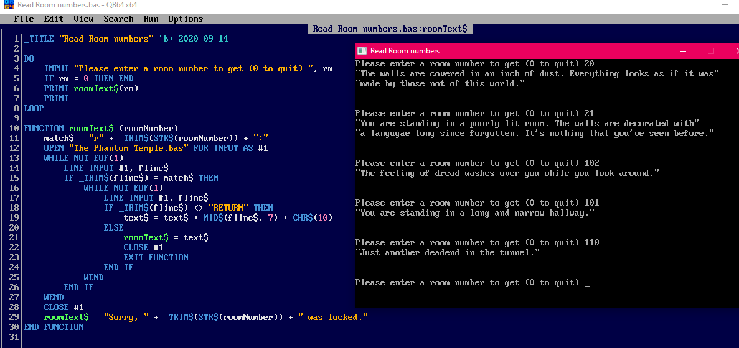Open the Search menu
The image size is (739, 348).
coord(118,19)
